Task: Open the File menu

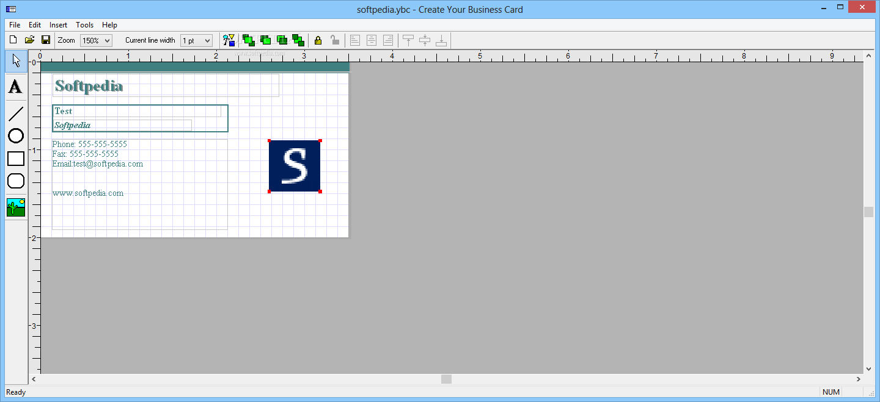Action: [15, 25]
